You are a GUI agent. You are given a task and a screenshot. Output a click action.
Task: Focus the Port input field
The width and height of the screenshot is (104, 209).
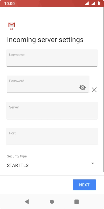(52, 136)
